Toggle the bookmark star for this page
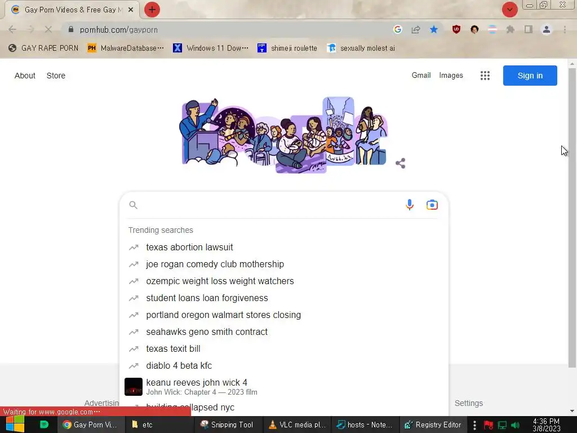 tap(434, 29)
